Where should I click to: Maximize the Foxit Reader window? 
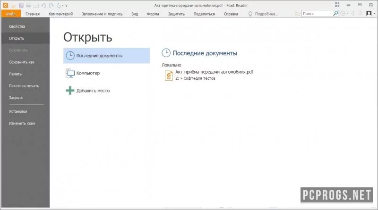coord(360,5)
